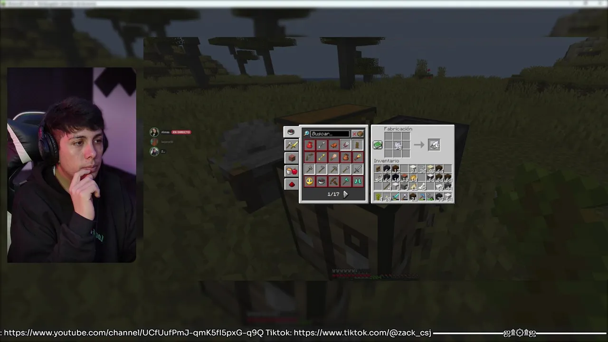Pick up the block stack of 12

(x=396, y=169)
